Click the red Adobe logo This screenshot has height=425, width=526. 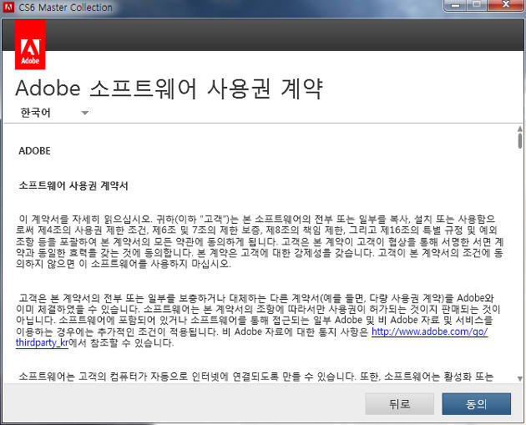30,44
